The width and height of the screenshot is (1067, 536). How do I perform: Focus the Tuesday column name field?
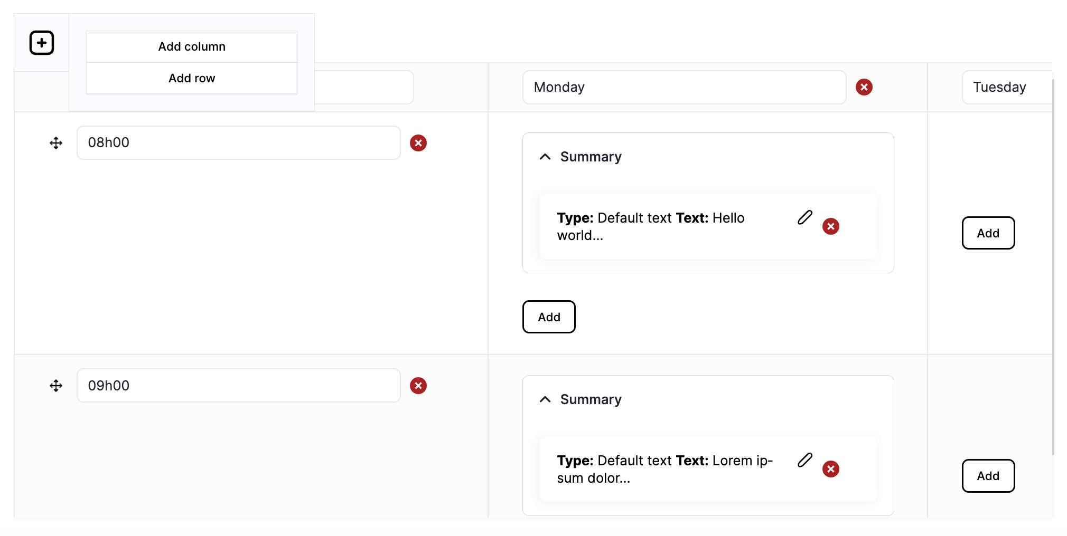(1007, 87)
